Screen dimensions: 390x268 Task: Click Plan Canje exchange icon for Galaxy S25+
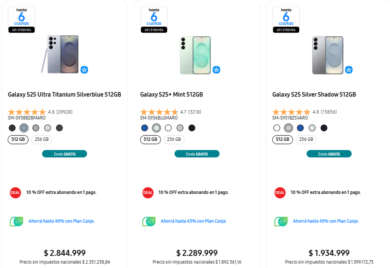149,221
